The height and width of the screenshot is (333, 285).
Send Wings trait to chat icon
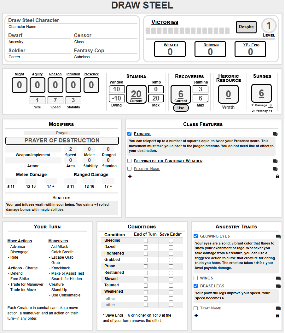pyautogui.click(x=278, y=278)
